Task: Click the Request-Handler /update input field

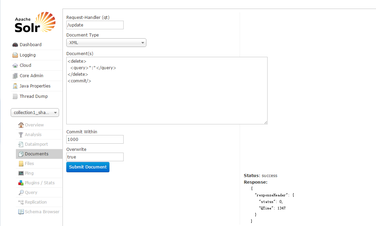Action: pos(95,25)
